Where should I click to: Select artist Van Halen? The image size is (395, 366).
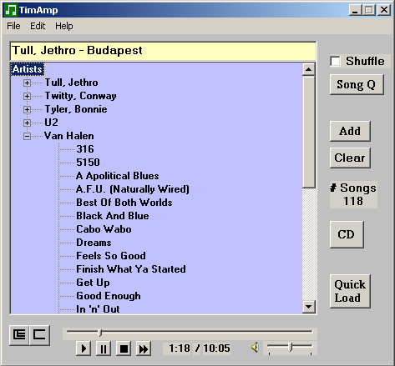[x=69, y=136]
